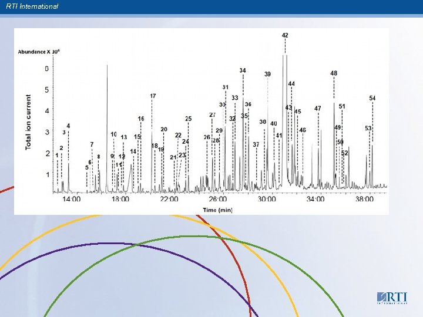Select the y-axis tick value 3
Image resolution: width=423 pixels, height=317 pixels.
(47, 132)
